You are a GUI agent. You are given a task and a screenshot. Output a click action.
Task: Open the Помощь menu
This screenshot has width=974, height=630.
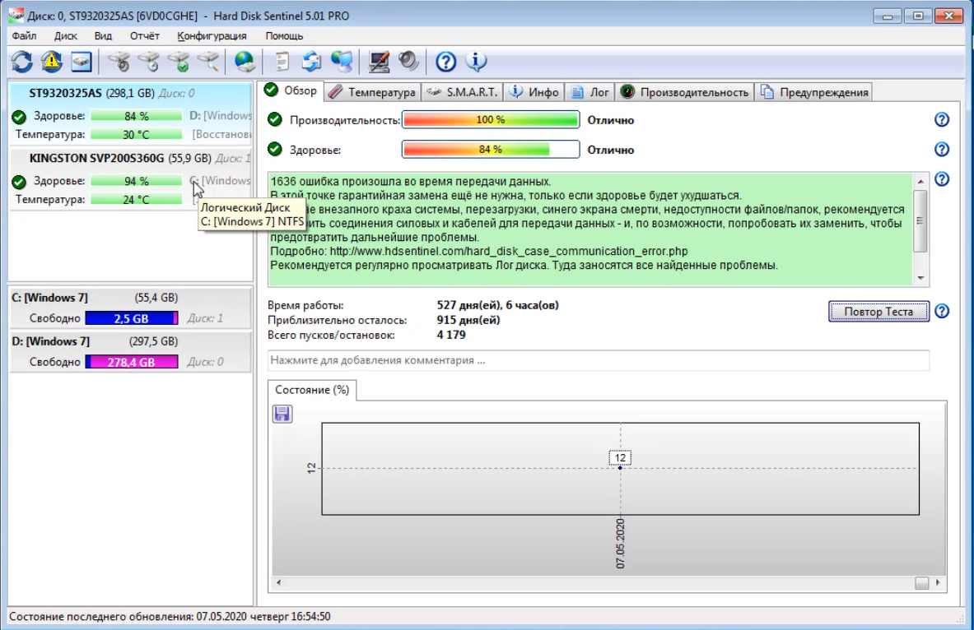(285, 36)
